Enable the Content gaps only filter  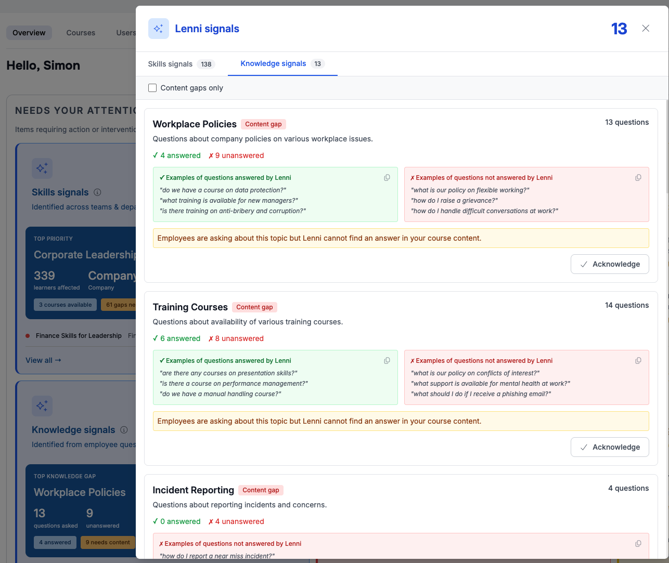point(152,88)
